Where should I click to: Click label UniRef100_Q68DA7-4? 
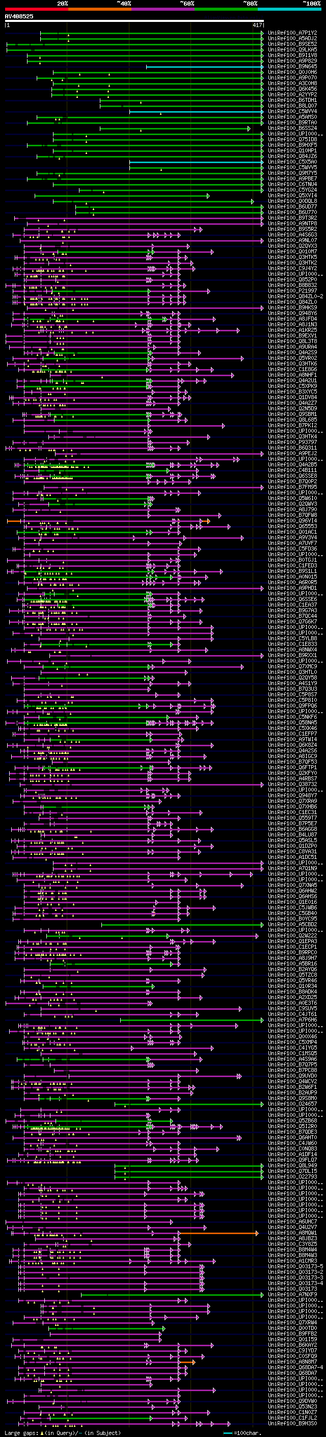[x=295, y=1367]
